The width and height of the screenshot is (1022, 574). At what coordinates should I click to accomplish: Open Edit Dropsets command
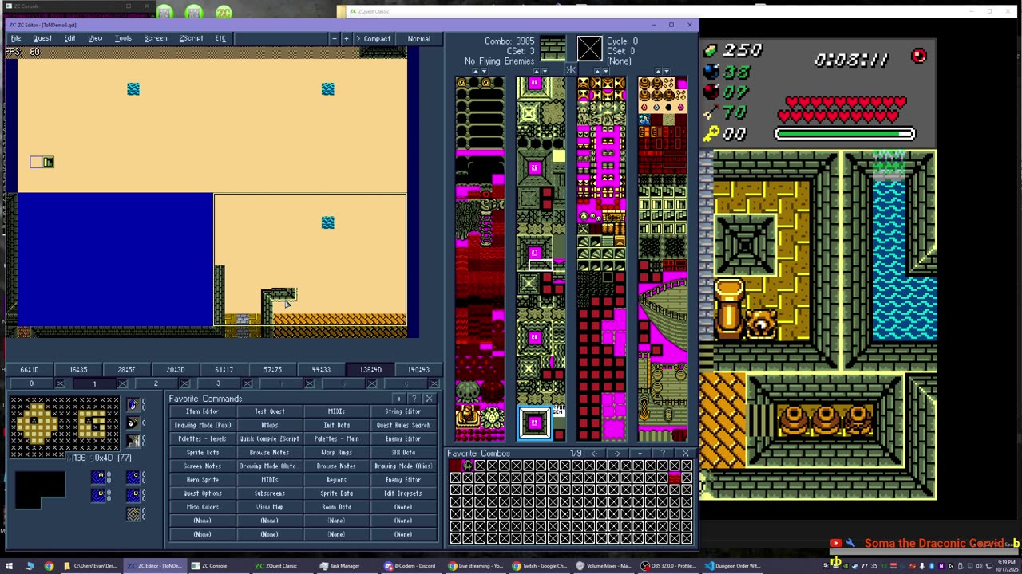(402, 493)
